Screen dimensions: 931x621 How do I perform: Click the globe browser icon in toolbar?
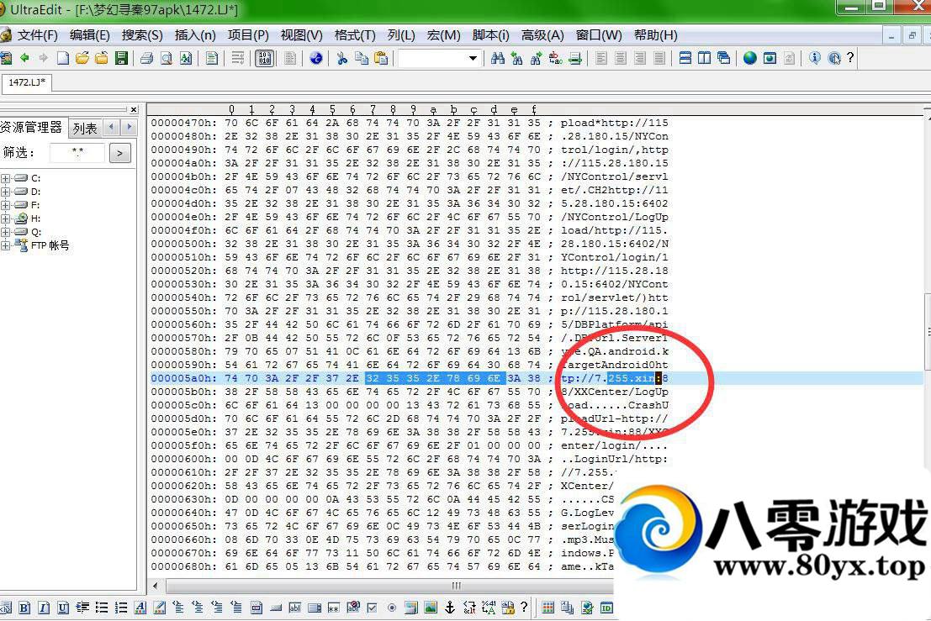click(750, 58)
